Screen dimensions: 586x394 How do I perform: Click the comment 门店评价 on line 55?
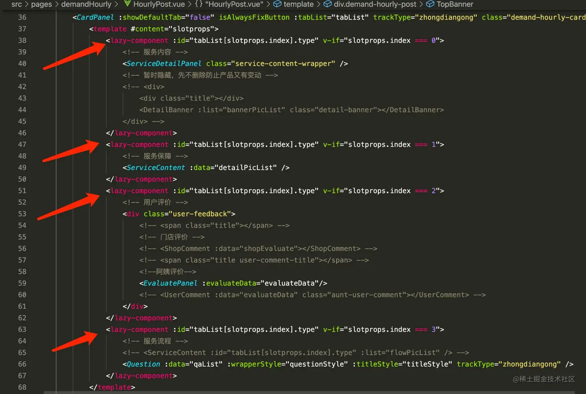[x=172, y=237]
